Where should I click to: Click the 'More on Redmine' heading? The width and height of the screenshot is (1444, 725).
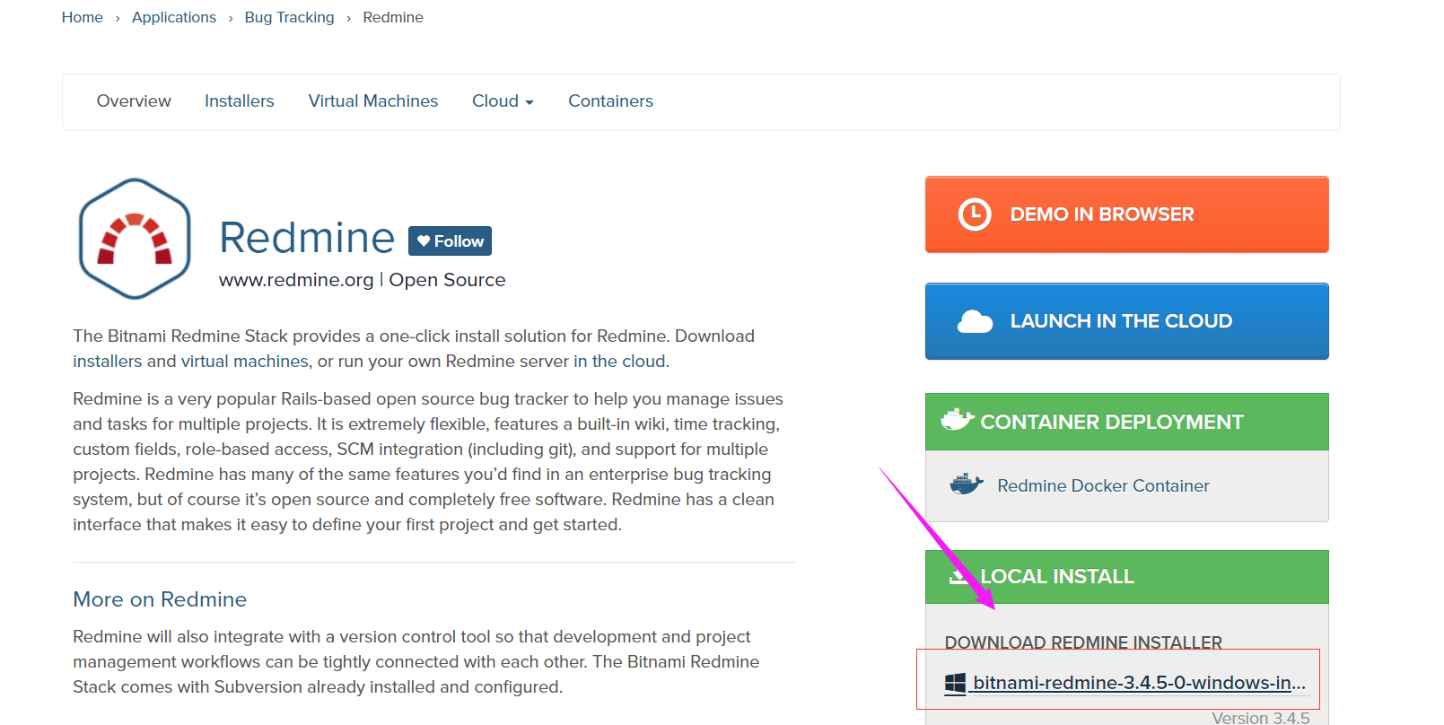click(160, 599)
